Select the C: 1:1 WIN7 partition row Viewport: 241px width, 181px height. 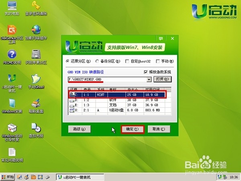(x=117, y=95)
